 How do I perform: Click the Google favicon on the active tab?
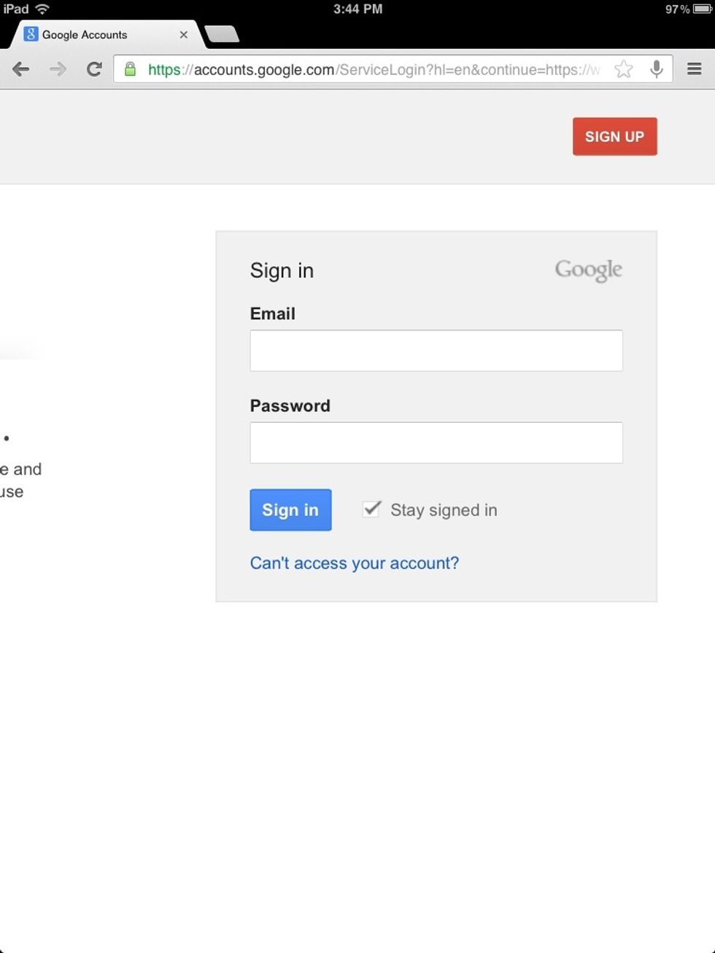(x=31, y=34)
